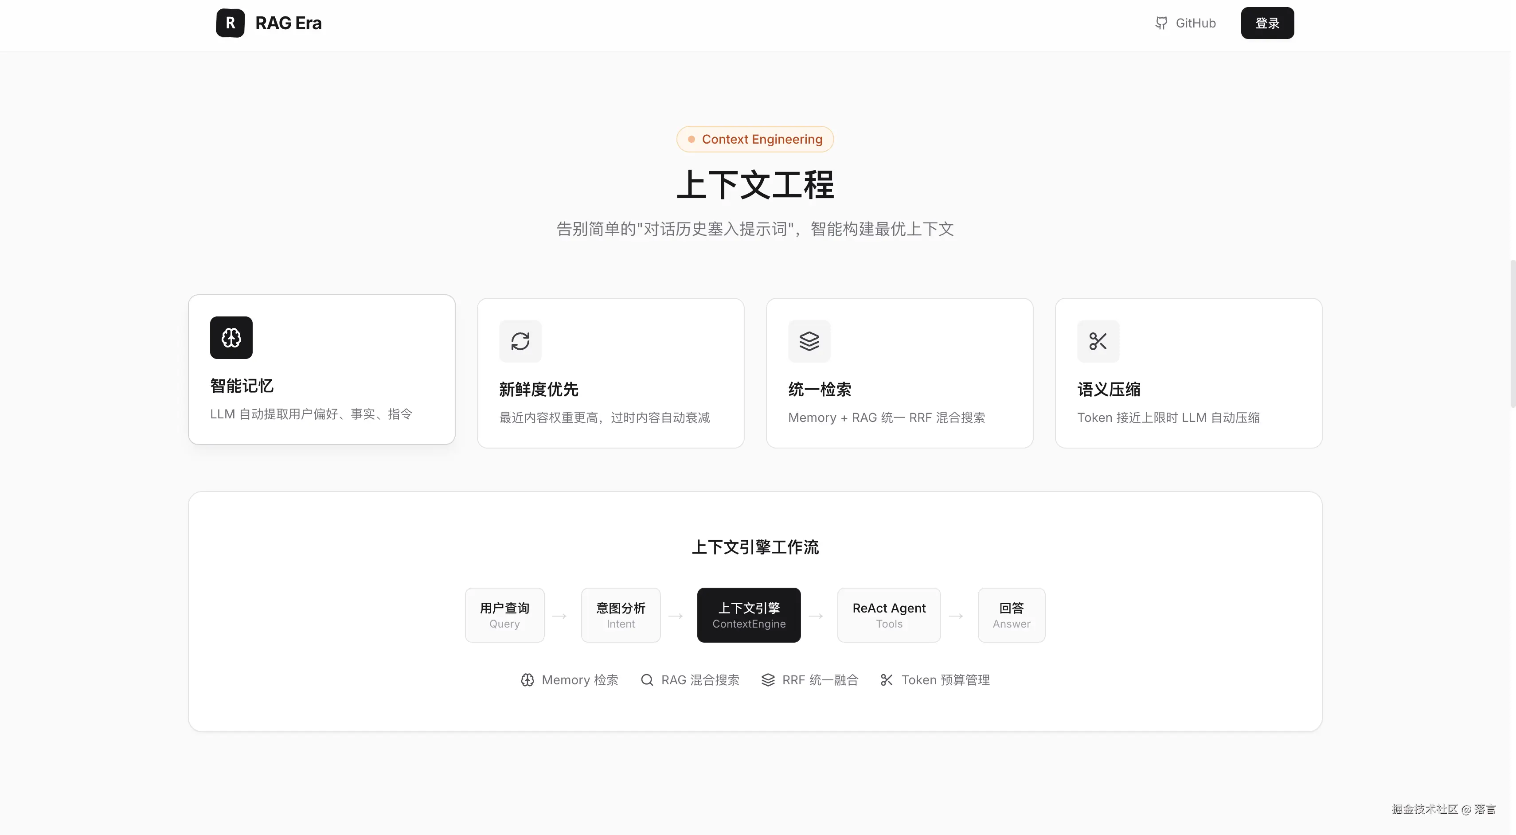Click the Memory 检索 brain icon
1516x835 pixels.
click(527, 679)
